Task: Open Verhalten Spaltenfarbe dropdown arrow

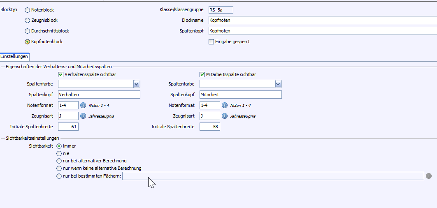Action: click(x=137, y=84)
